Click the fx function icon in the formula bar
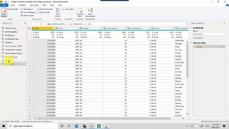Image resolution: width=229 pixels, height=129 pixels. tap(41, 24)
